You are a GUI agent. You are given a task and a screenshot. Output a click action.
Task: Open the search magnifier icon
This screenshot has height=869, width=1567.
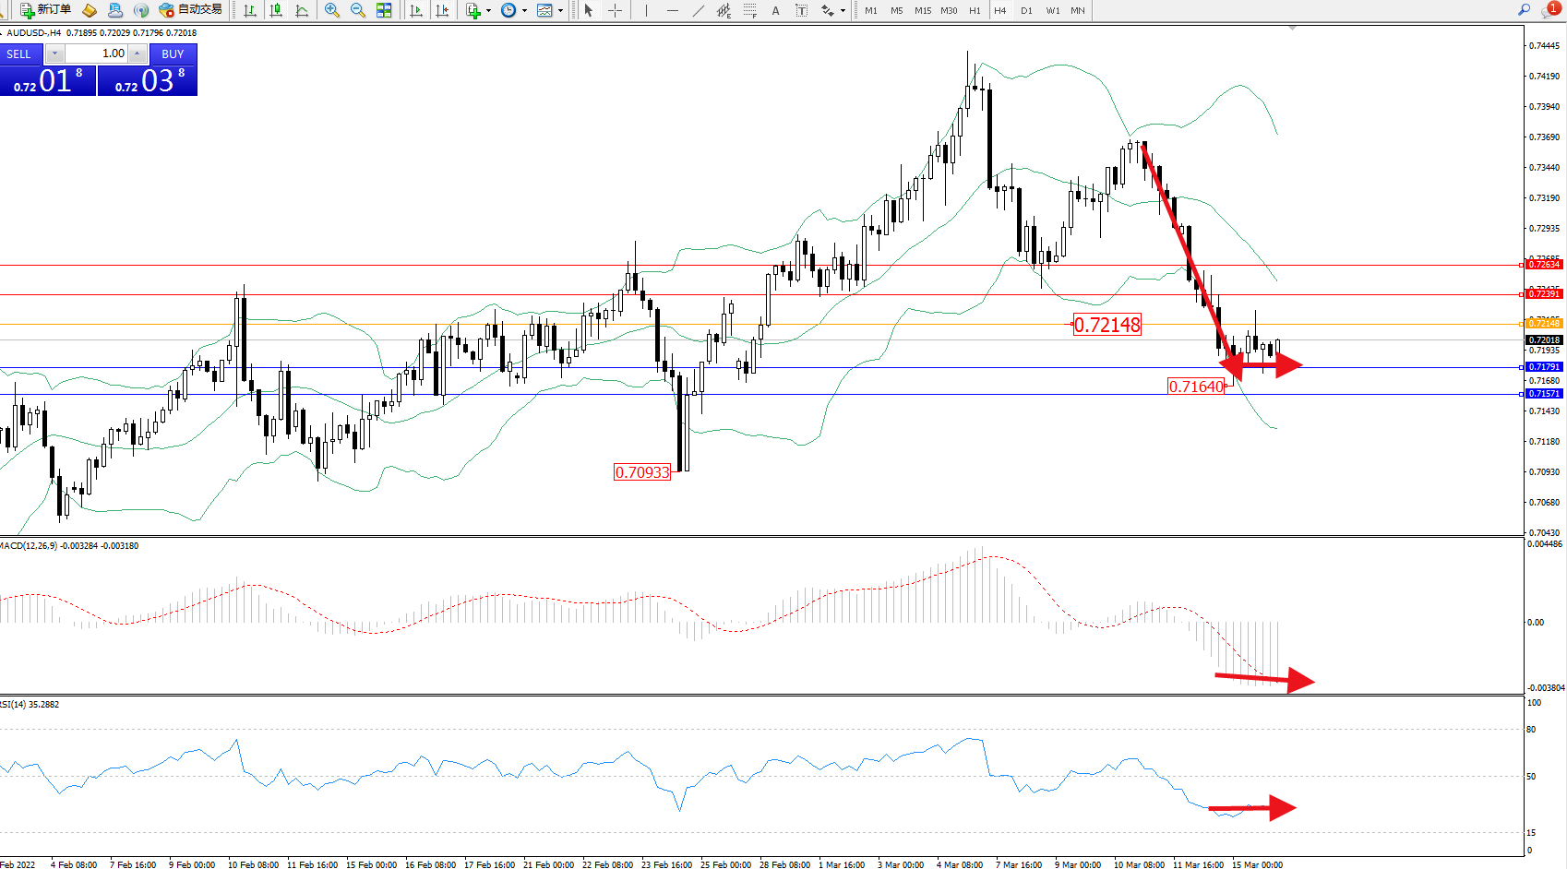point(1524,10)
